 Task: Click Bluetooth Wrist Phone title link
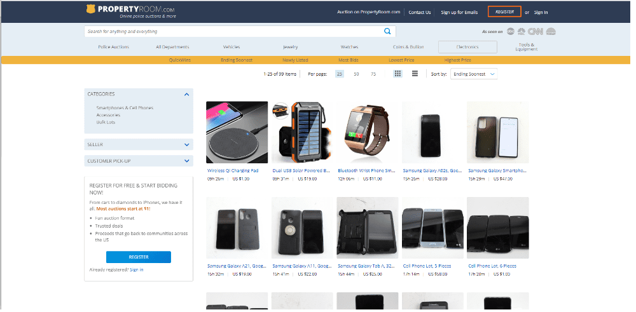(x=366, y=170)
